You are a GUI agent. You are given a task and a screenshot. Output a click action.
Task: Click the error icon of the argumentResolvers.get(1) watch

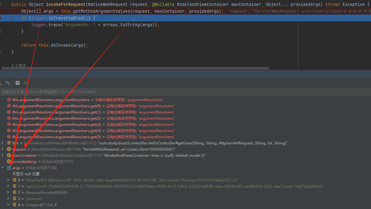point(9,112)
